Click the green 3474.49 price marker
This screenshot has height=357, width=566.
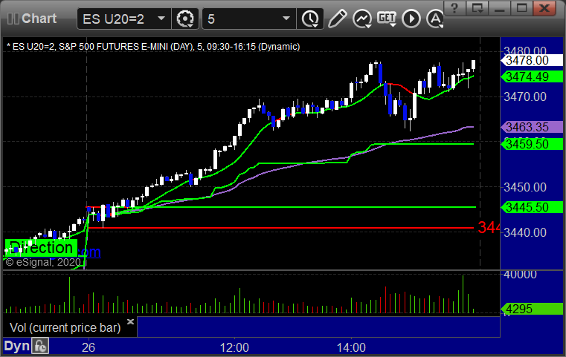[x=532, y=76]
